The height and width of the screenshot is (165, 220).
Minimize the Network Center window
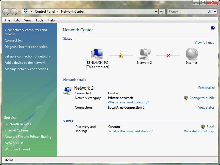[x=196, y=2]
